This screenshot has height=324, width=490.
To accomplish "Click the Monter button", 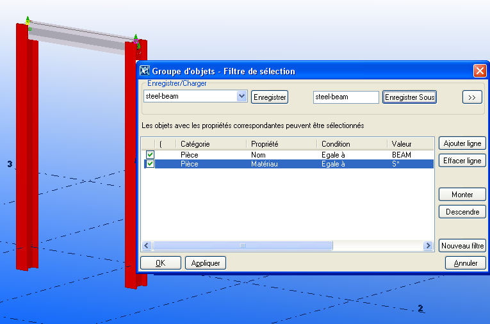I will tap(462, 195).
